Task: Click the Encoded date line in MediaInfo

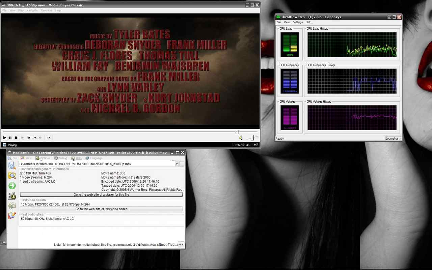Action: (130, 181)
